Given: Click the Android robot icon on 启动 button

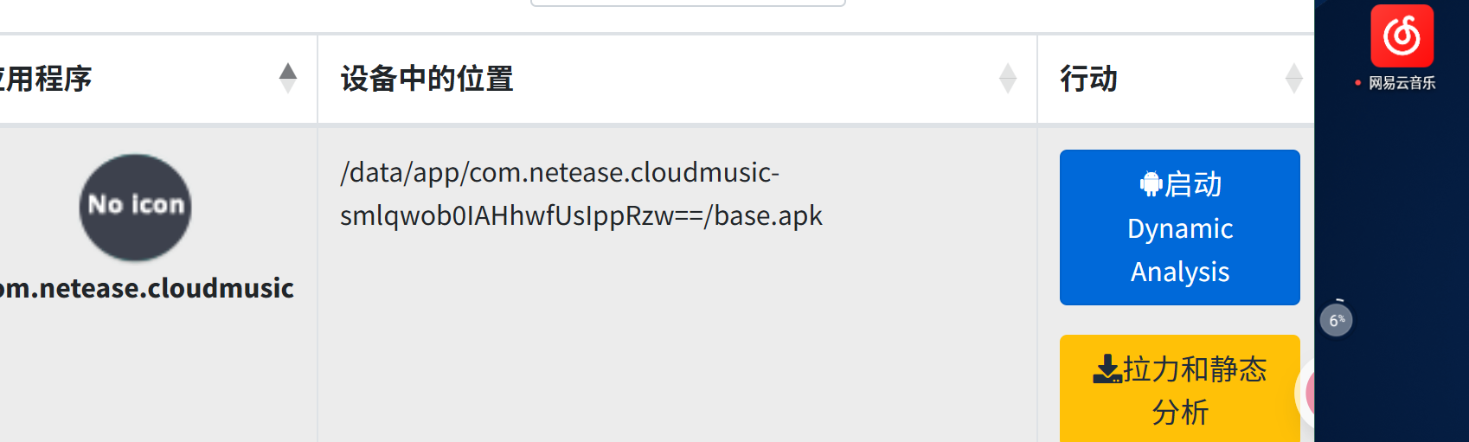Looking at the screenshot, I should 1151,184.
